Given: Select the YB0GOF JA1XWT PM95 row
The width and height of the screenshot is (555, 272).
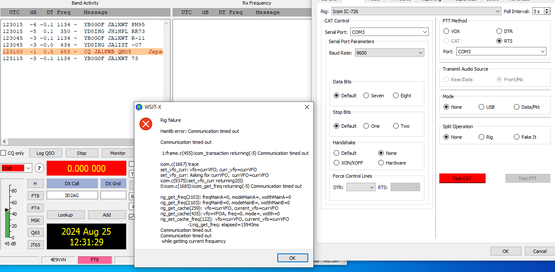Looking at the screenshot, I should 82,25.
